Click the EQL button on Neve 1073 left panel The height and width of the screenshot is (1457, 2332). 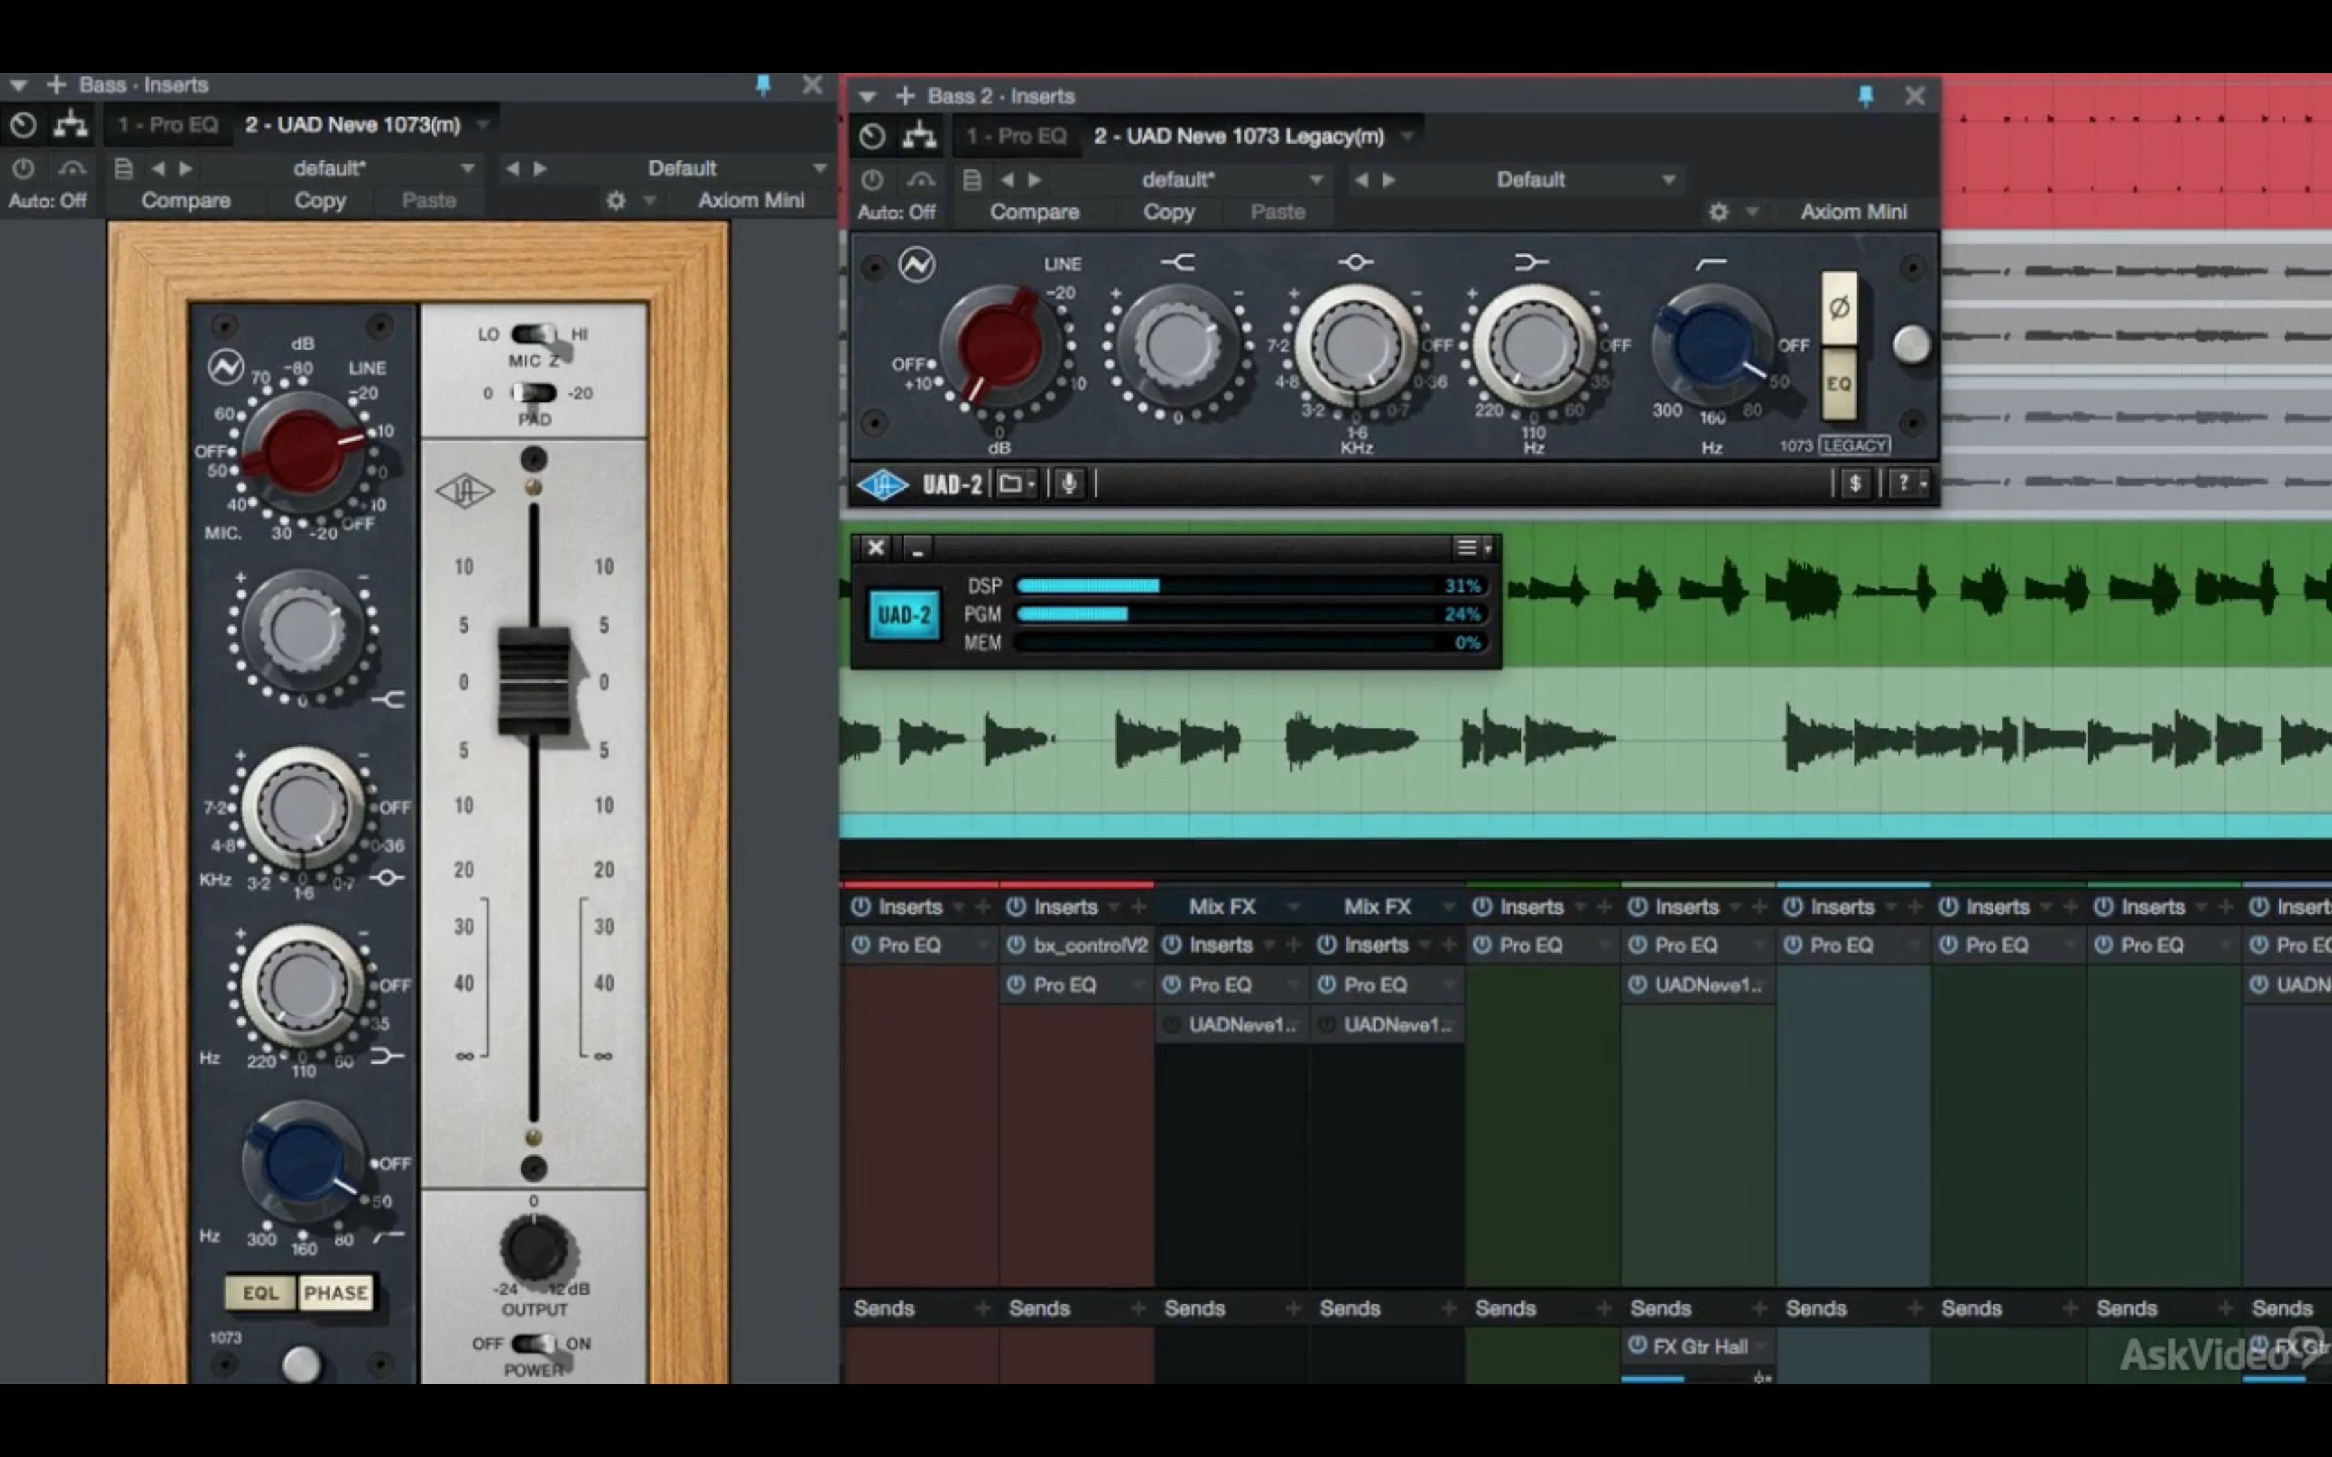[x=259, y=1290]
